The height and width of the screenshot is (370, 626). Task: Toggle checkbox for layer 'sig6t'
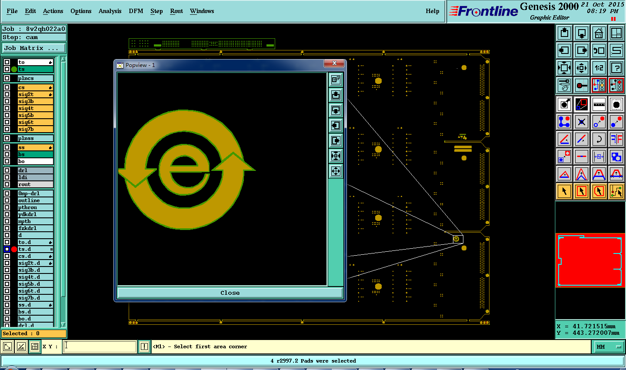coord(7,122)
